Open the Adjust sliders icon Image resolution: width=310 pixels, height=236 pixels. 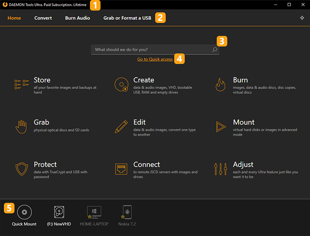point(221,169)
